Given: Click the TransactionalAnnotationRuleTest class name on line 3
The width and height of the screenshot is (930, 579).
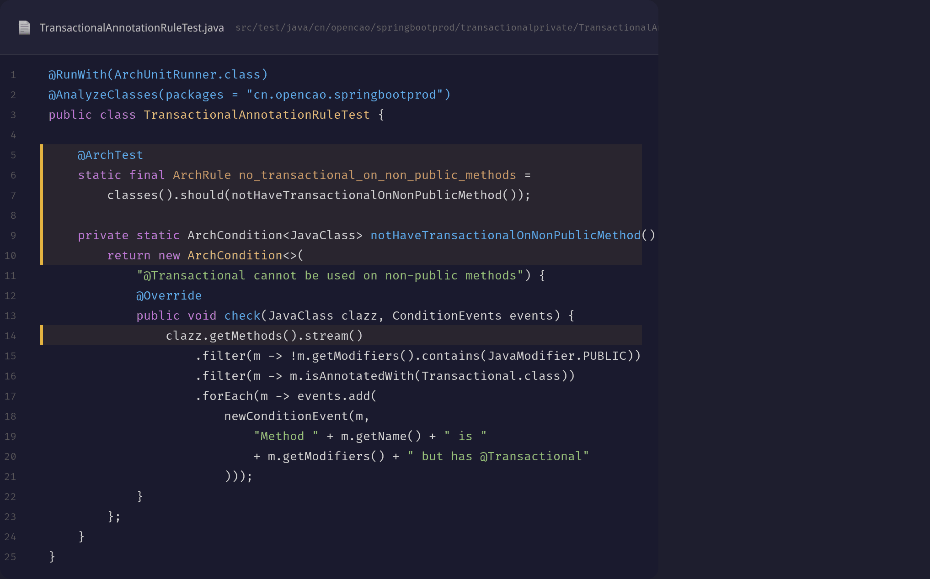Looking at the screenshot, I should point(257,115).
